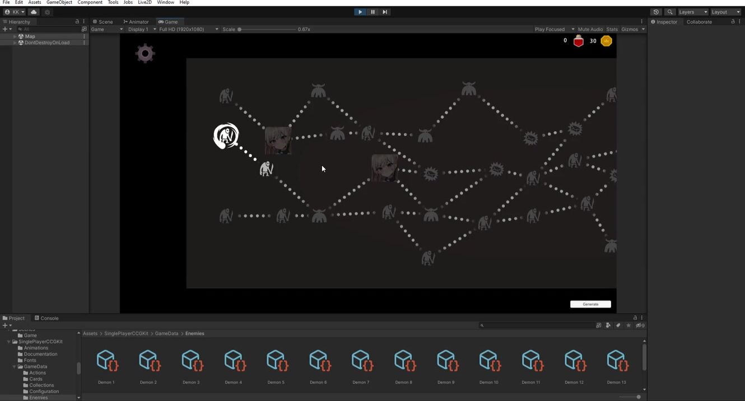Open the cloud services icon

coord(34,12)
